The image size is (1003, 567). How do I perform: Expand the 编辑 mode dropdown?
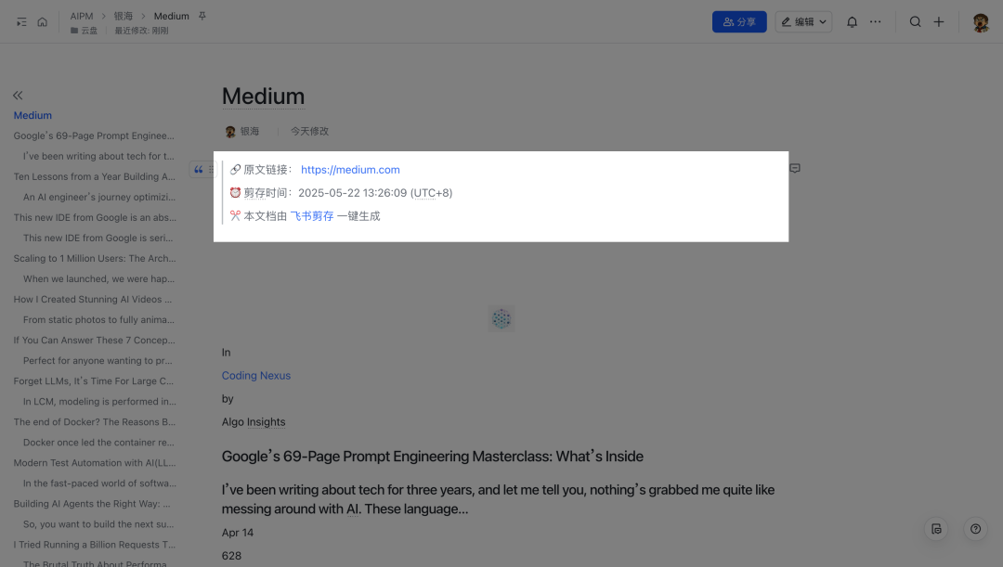click(x=803, y=21)
